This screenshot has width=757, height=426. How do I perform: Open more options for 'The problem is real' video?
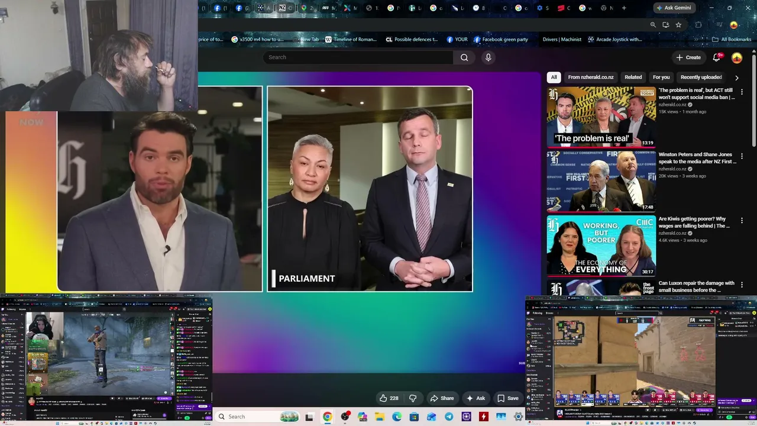click(742, 92)
